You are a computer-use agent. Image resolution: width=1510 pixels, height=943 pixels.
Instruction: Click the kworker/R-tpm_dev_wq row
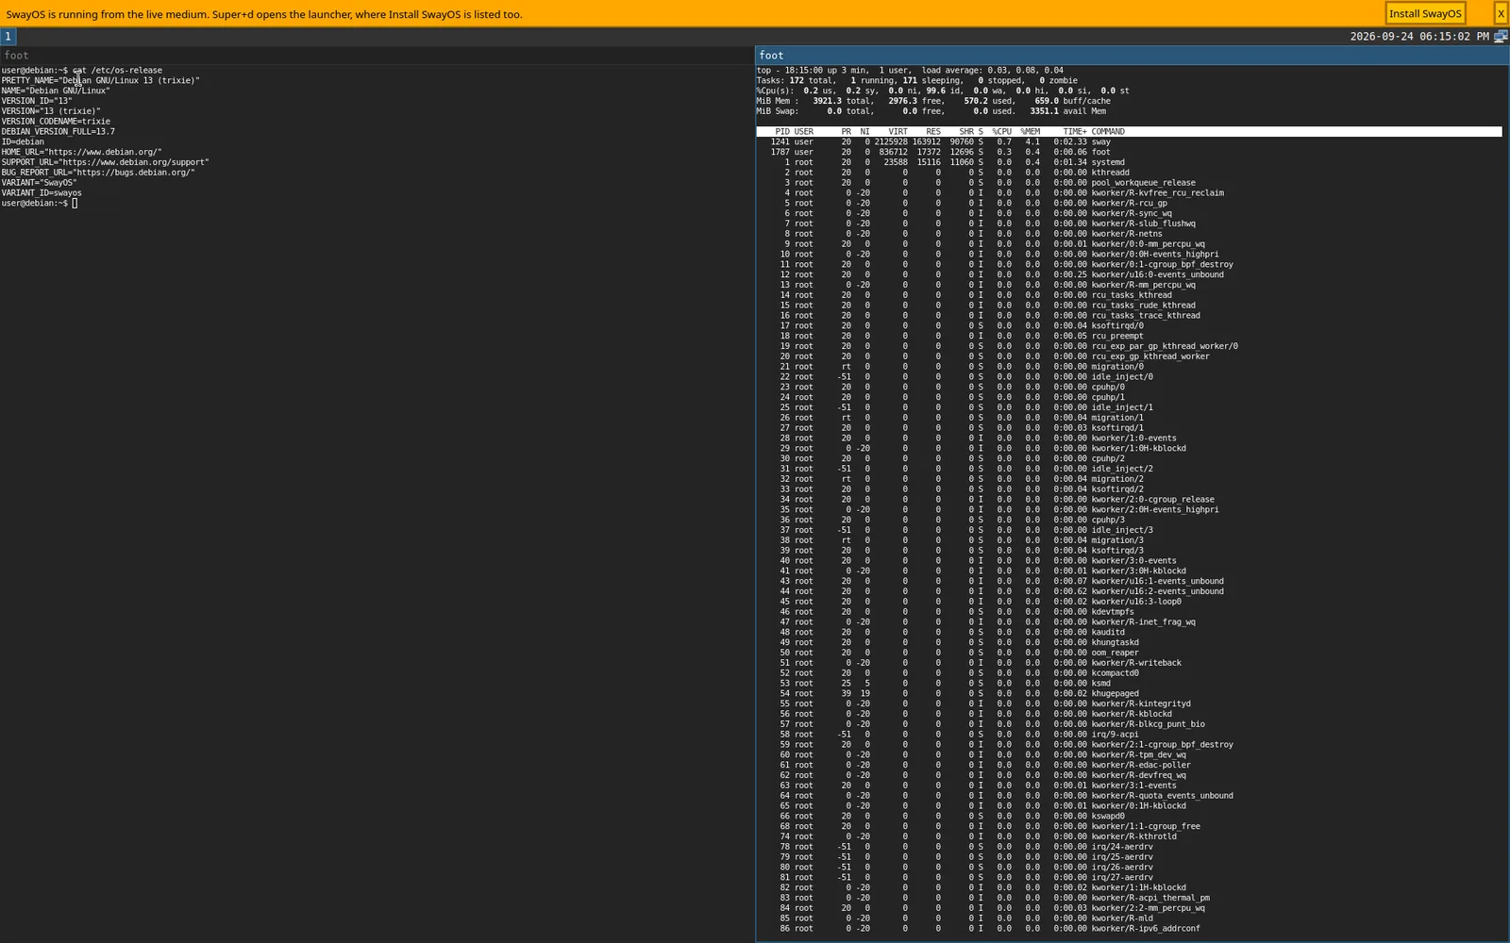(1129, 755)
